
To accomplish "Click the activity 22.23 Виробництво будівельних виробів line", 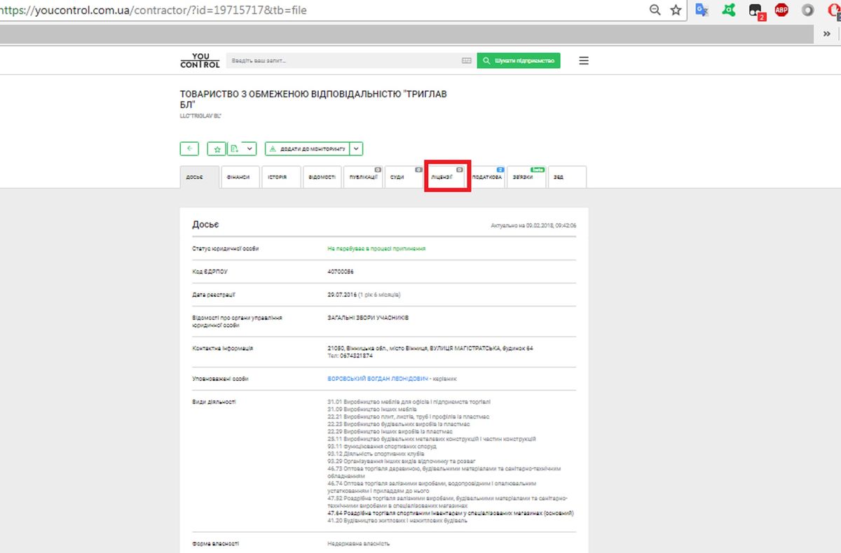I will tap(399, 424).
